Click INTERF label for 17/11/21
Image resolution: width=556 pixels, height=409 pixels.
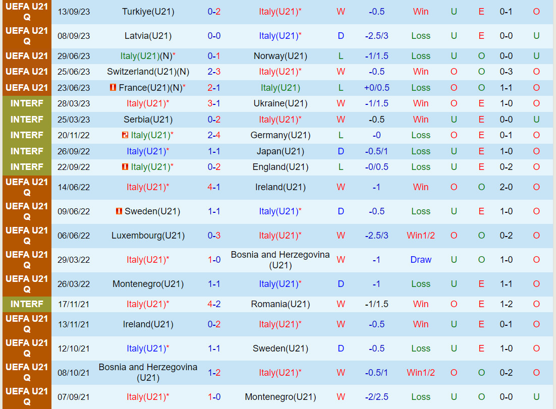(27, 304)
